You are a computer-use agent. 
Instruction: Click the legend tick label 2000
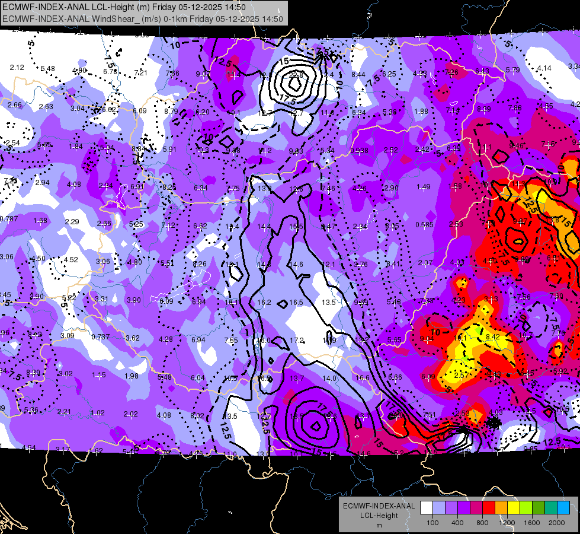point(557,523)
